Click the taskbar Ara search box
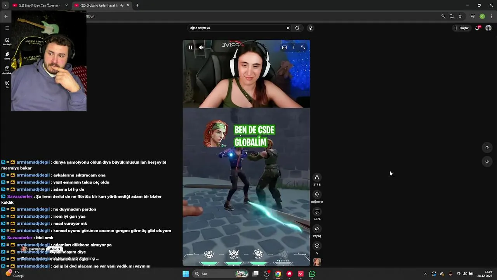 pyautogui.click(x=221, y=274)
